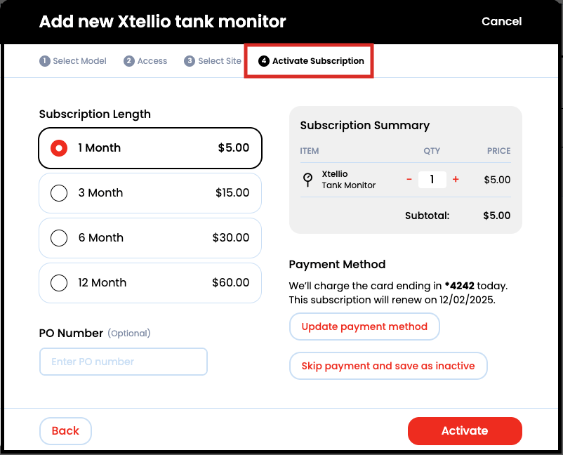Cancel adding the new tank monitor
Image resolution: width=563 pixels, height=455 pixels.
point(501,22)
